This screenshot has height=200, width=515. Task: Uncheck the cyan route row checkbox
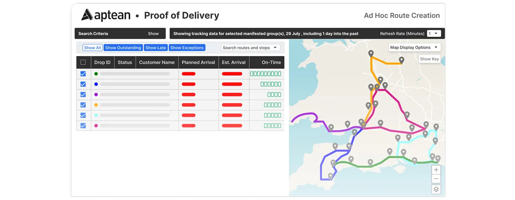[x=83, y=115]
